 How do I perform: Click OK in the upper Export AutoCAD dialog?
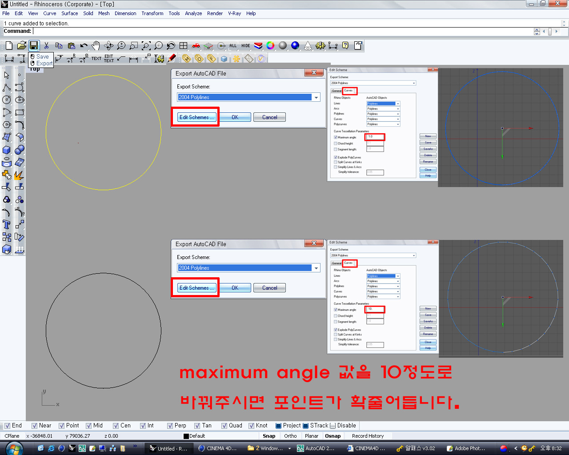(235, 117)
